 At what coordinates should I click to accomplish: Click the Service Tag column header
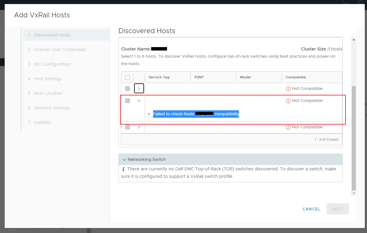[159, 77]
